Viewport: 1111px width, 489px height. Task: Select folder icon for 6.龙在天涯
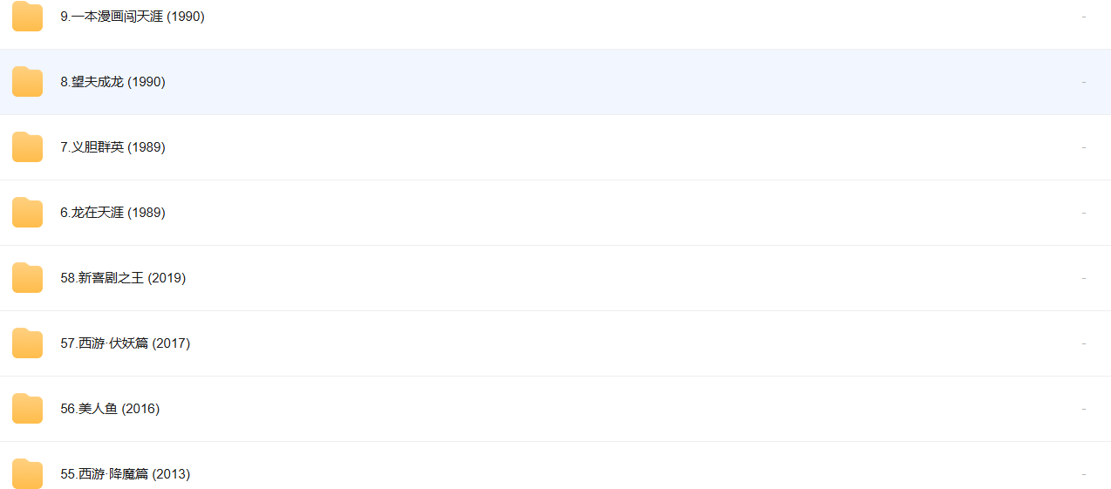tap(27, 213)
